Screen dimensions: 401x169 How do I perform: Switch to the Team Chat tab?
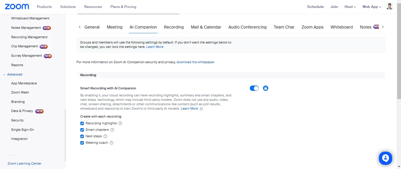click(284, 27)
